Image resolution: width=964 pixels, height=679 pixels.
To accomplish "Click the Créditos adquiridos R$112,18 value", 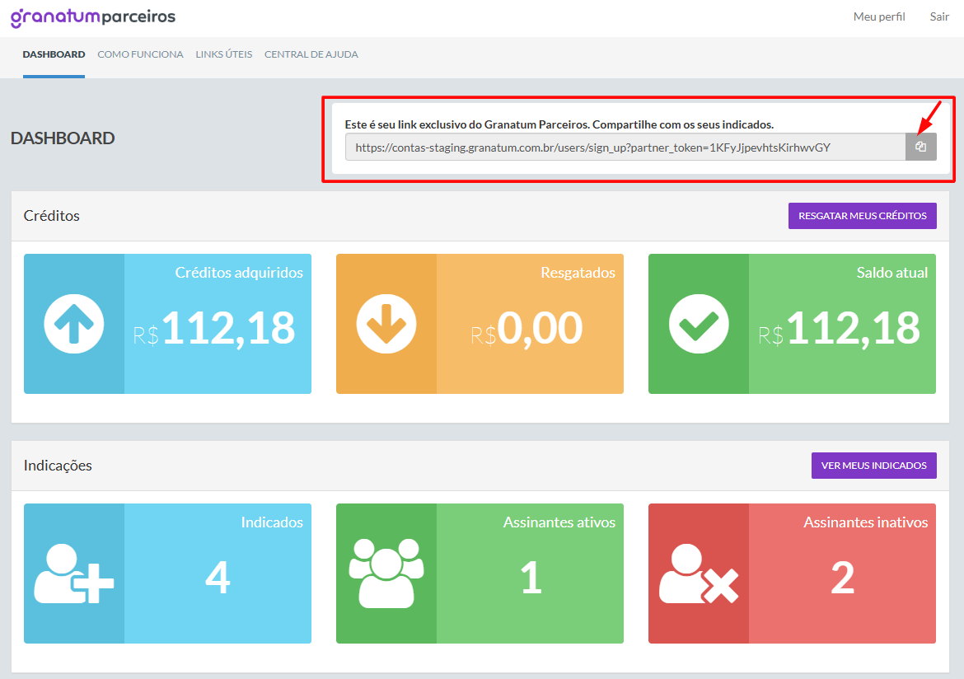I will coord(214,329).
